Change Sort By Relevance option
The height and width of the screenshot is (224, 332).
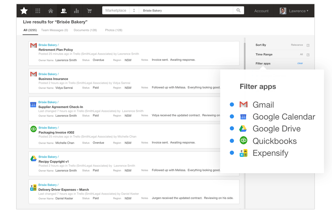[297, 45]
